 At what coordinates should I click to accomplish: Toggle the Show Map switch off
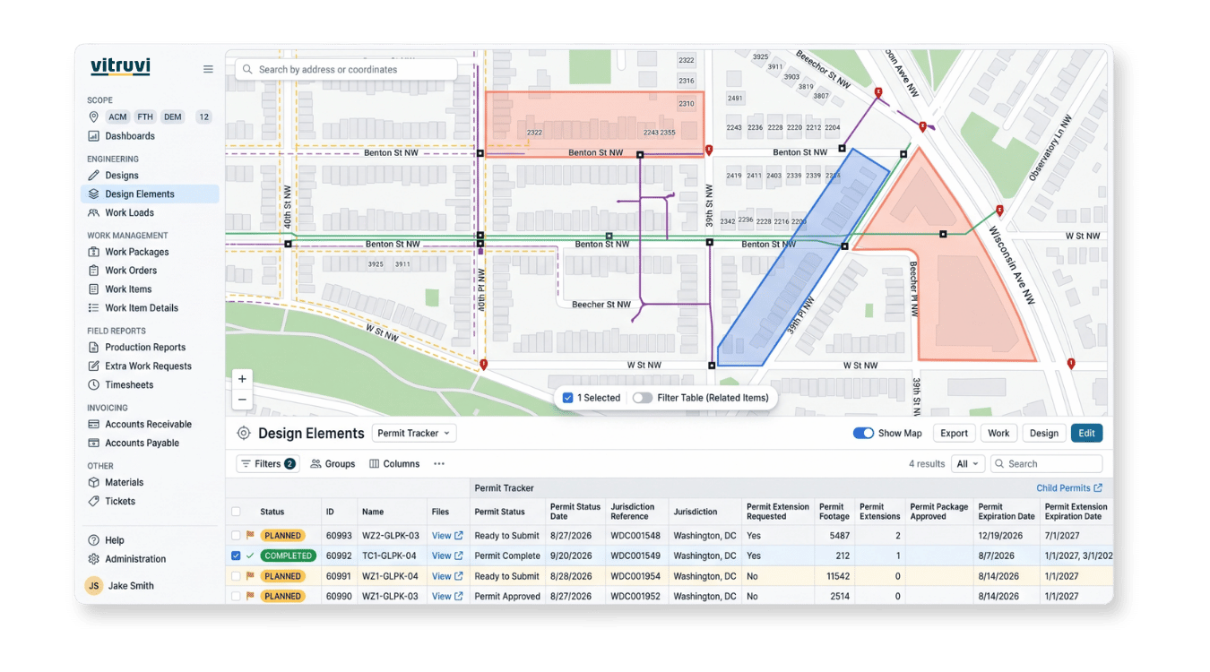(x=863, y=434)
